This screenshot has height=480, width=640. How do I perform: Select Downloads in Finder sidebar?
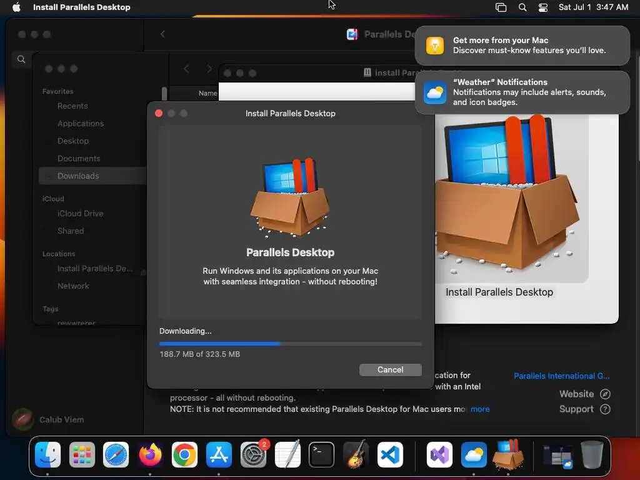point(92,176)
